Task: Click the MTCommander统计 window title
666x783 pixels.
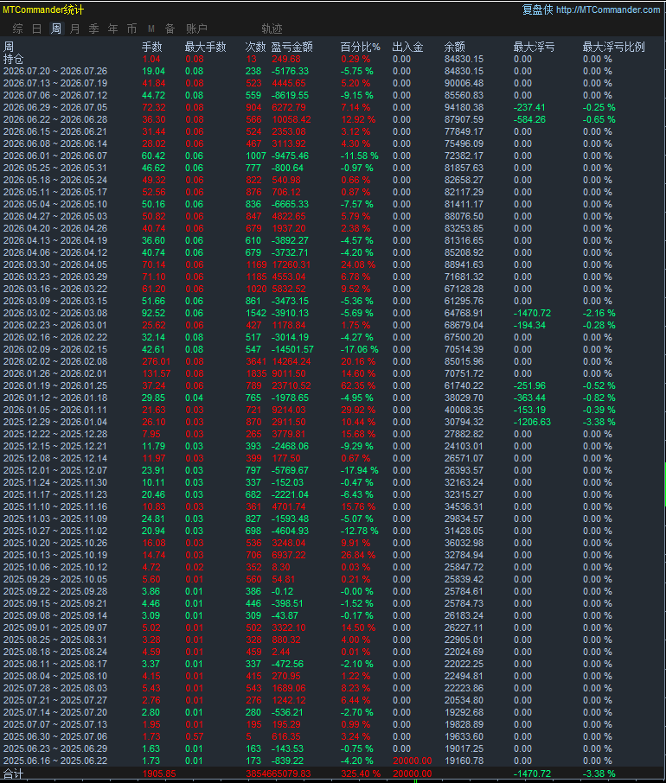Action: (43, 10)
